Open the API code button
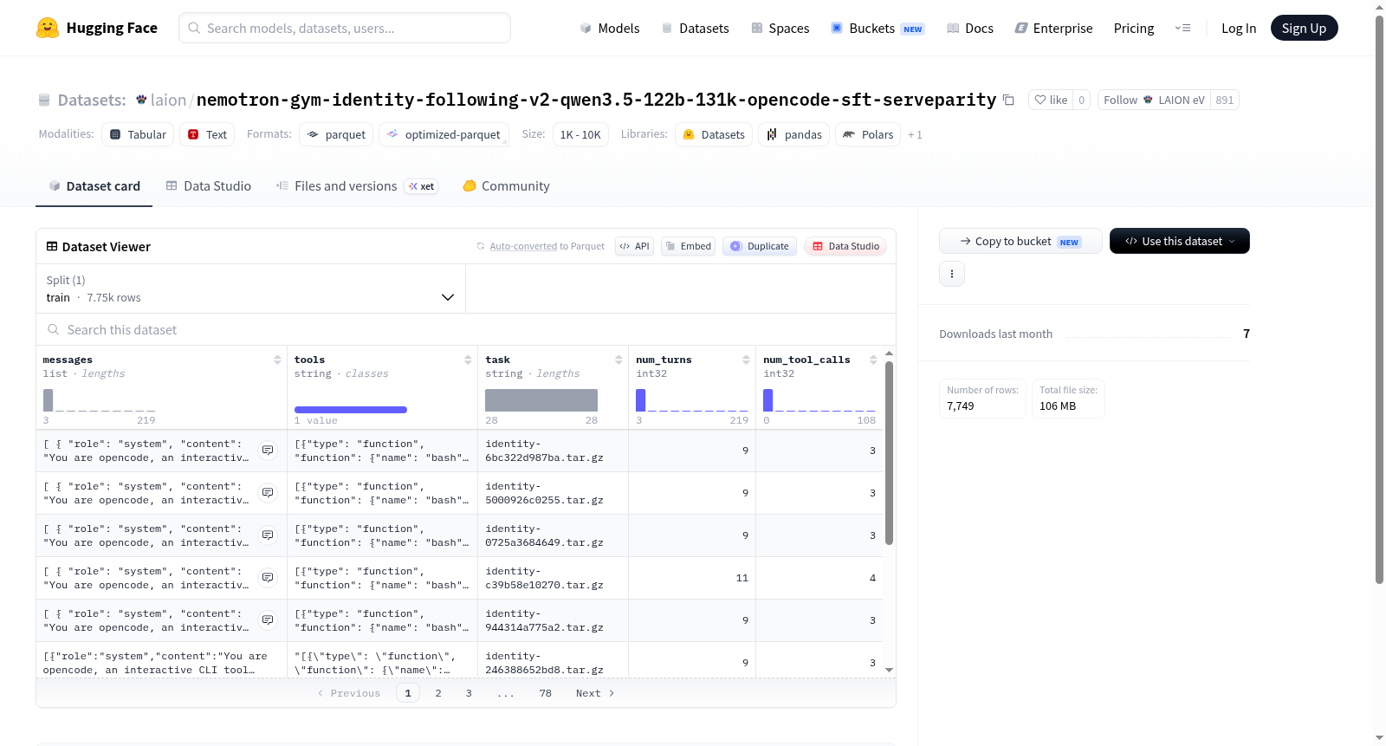 [x=634, y=246]
